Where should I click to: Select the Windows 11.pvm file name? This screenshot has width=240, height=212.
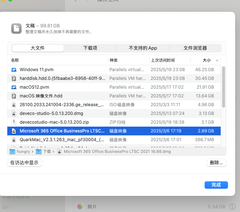36,70
